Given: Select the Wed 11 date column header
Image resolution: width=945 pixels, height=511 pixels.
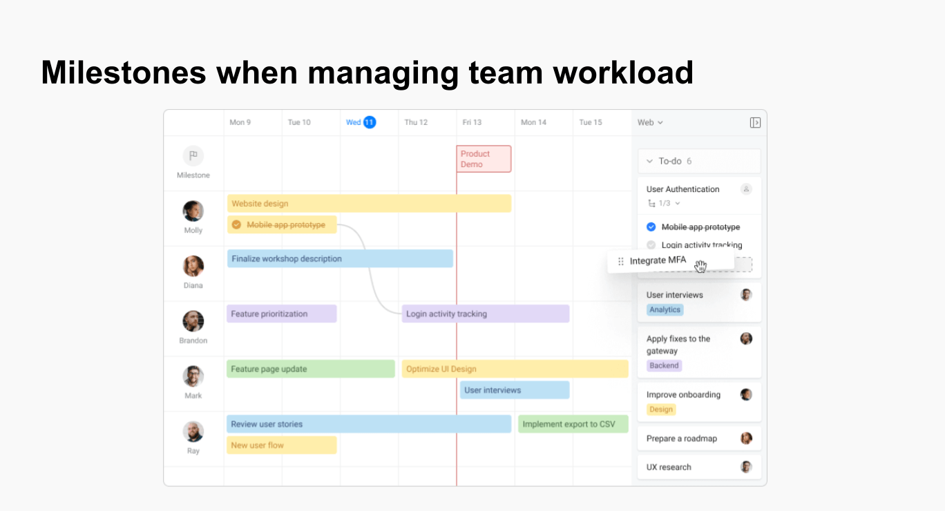Looking at the screenshot, I should [x=361, y=122].
